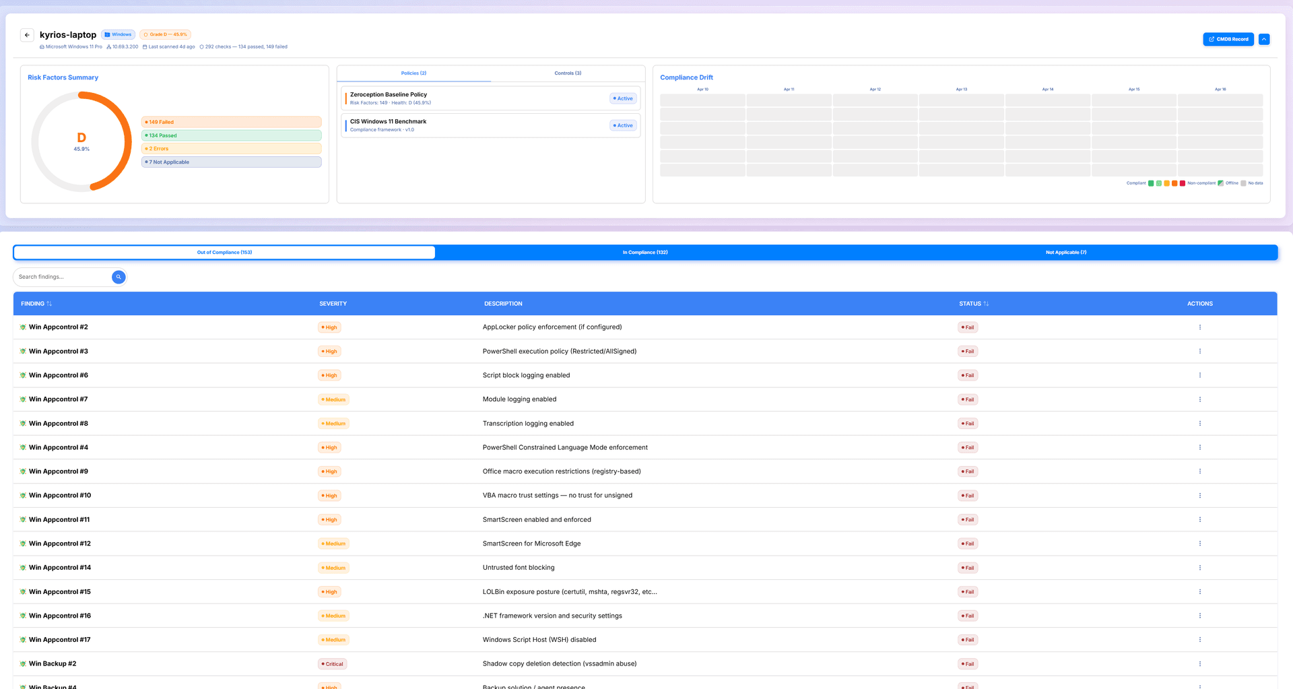This screenshot has height=689, width=1293.
Task: Open actions menu for Win Appcontrol #14
Action: (1199, 568)
